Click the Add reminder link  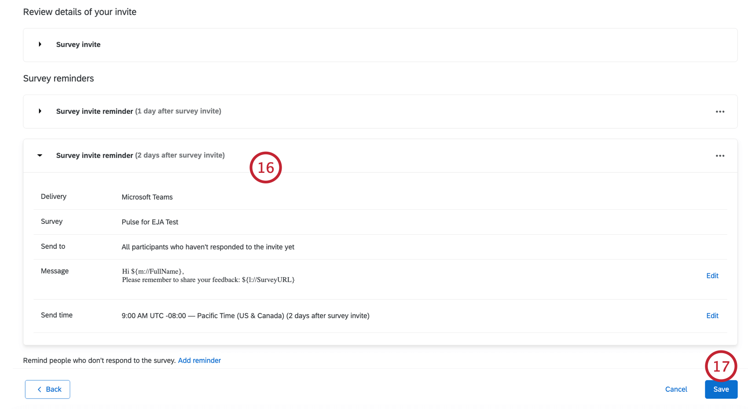pos(199,361)
